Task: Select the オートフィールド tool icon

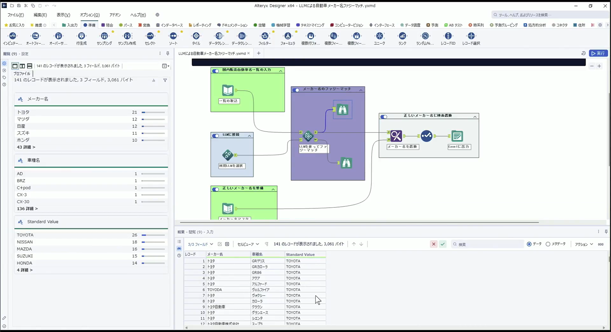Action: pos(35,36)
